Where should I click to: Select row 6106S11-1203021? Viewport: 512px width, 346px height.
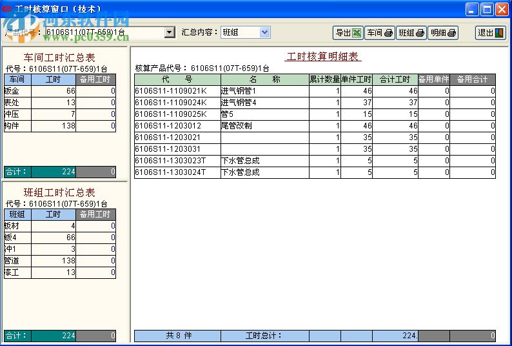point(315,137)
